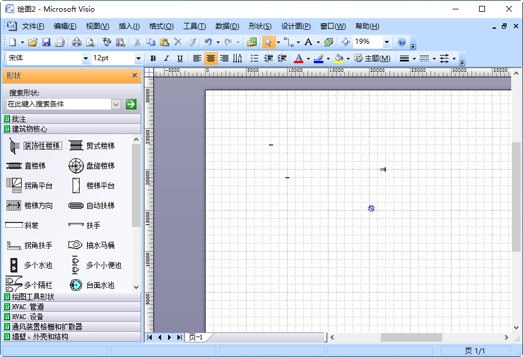
Task: Pick the font color red A button
Action: point(299,59)
